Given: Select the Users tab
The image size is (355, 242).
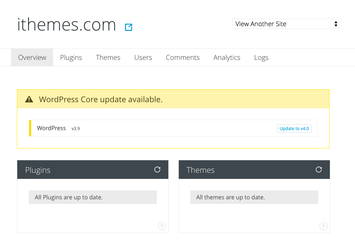Looking at the screenshot, I should 143,57.
